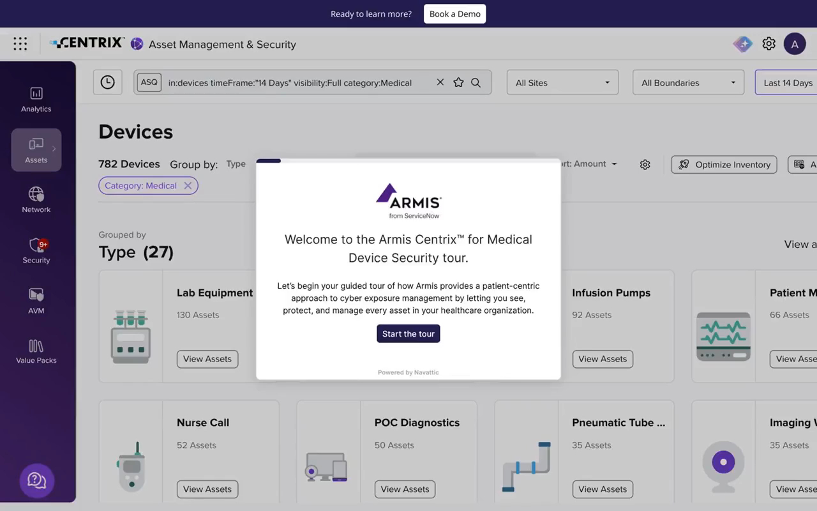This screenshot has height=511, width=817.
Task: View Assets for Lab Equipment
Action: point(207,359)
